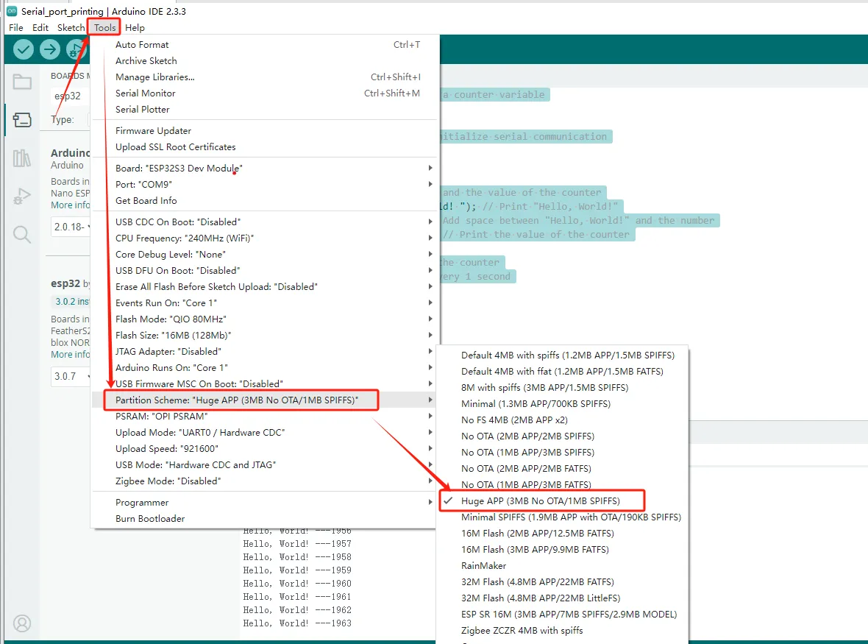Screen dimensions: 868x644
Task: Select Burn Bootloader from Tools menu
Action: [150, 518]
